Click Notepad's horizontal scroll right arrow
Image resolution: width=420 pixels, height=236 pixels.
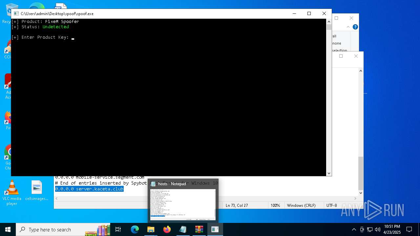click(355, 198)
